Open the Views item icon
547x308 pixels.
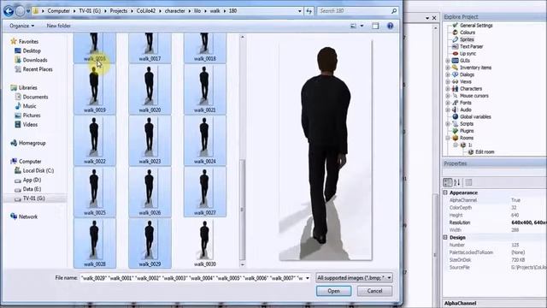pyautogui.click(x=455, y=82)
